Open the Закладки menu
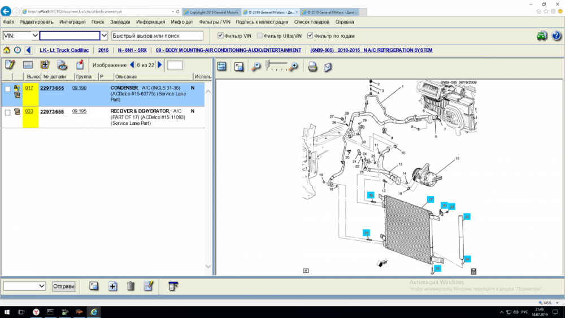The width and height of the screenshot is (565, 318). (120, 22)
